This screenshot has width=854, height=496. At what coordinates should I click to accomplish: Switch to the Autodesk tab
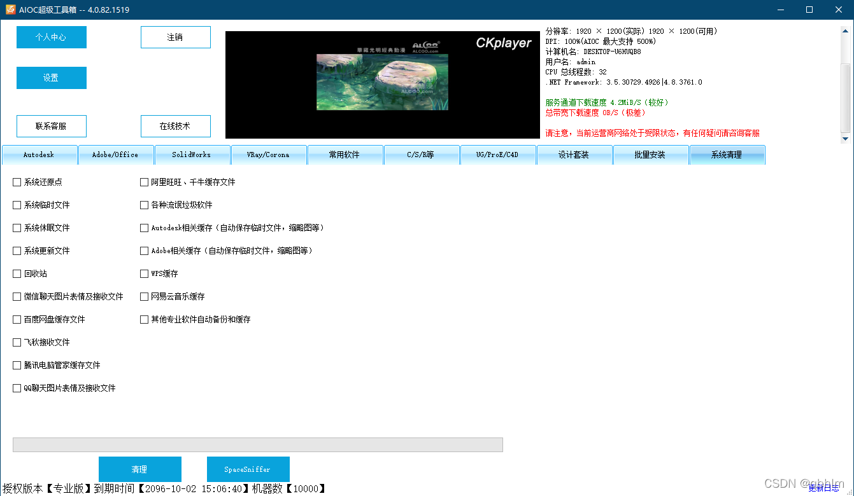(x=39, y=155)
